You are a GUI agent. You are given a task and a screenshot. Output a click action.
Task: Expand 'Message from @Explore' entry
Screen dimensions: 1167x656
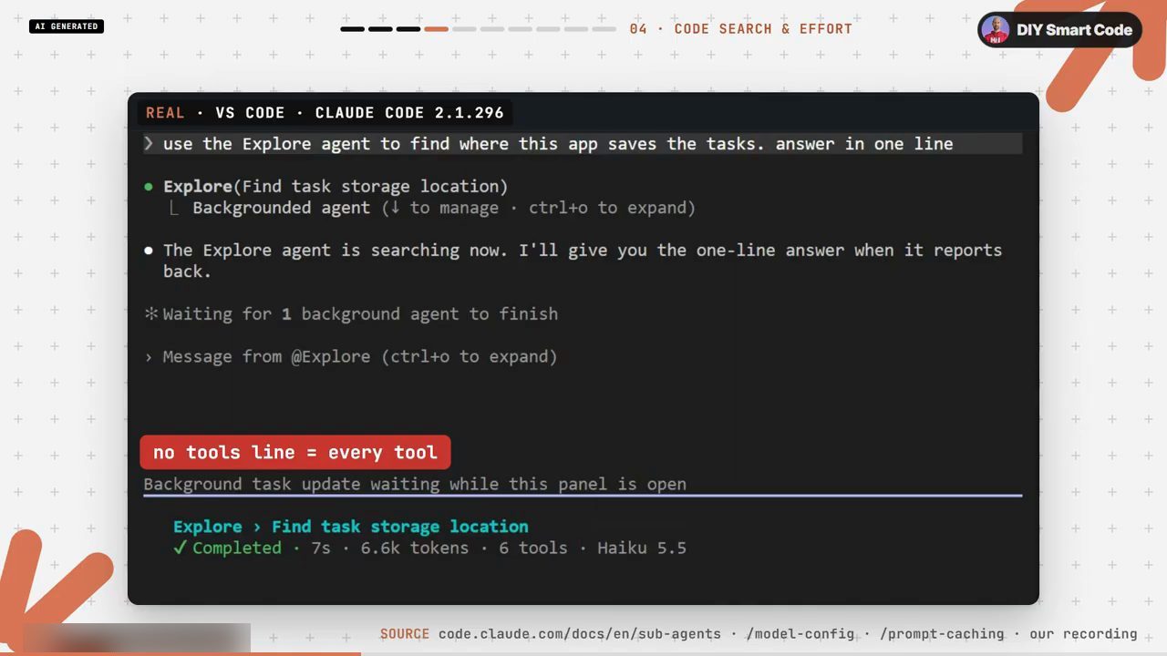click(x=351, y=356)
